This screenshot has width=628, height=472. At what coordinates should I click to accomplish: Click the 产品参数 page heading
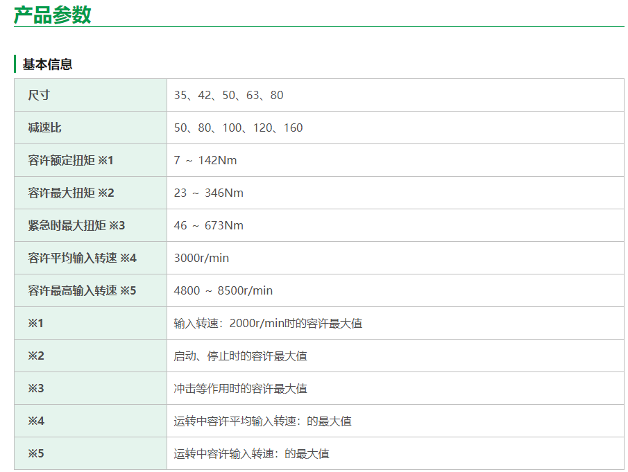tap(53, 14)
